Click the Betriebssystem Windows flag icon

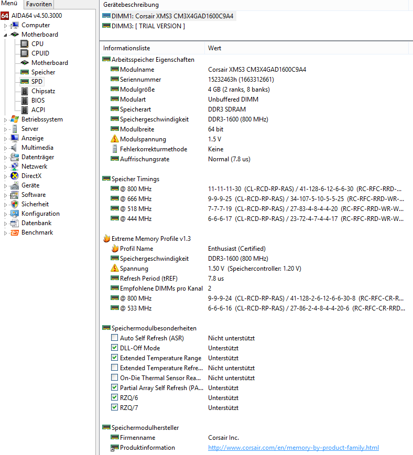[15, 119]
